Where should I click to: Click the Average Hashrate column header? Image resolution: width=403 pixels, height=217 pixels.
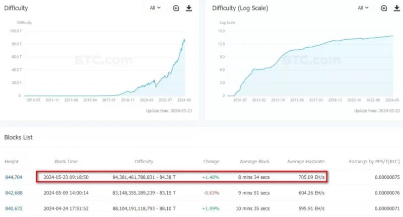coord(306,161)
